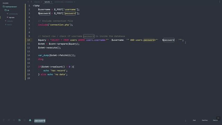Click $query variable on line 10

coord(42,40)
